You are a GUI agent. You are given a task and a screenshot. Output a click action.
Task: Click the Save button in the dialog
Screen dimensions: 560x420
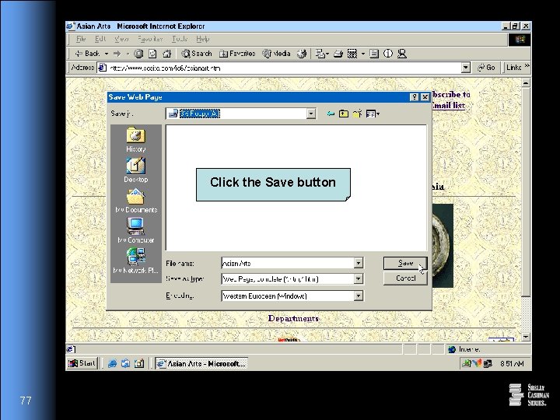[x=405, y=263]
